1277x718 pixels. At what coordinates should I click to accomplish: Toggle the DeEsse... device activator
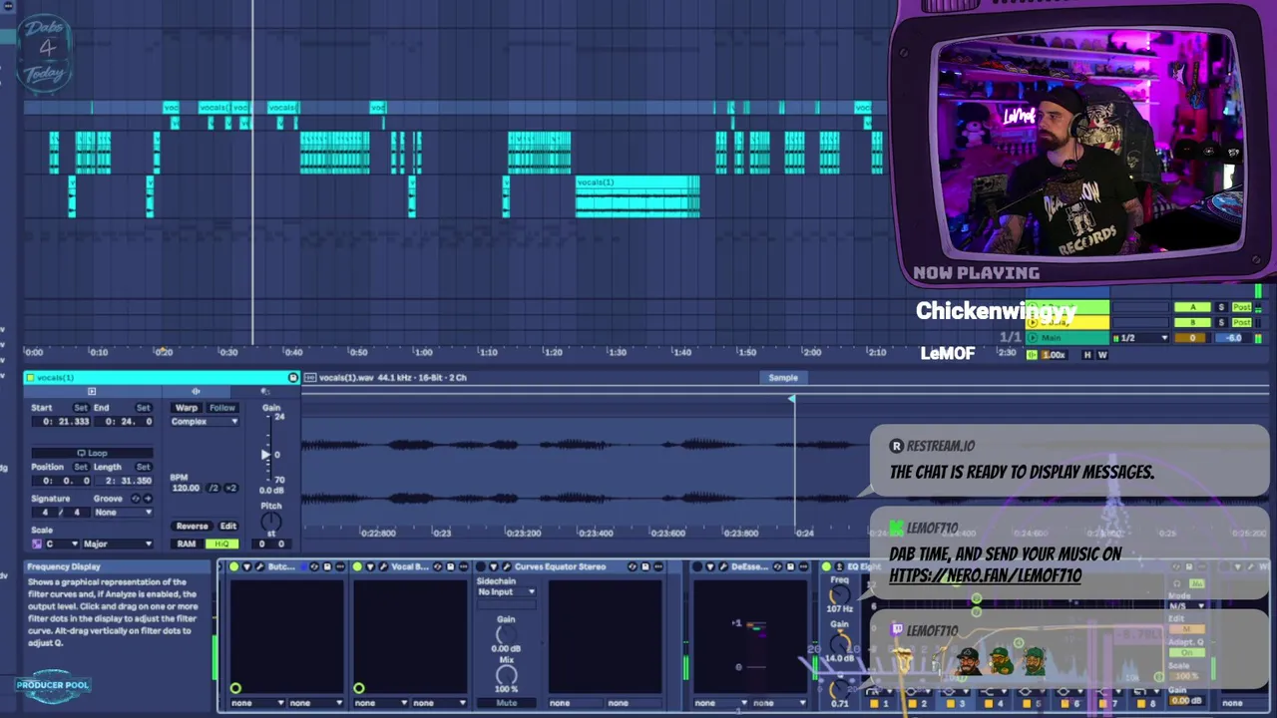pos(696,566)
